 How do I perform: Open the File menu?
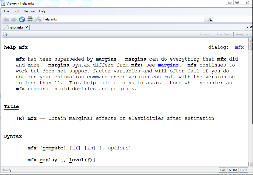(x=7, y=11)
